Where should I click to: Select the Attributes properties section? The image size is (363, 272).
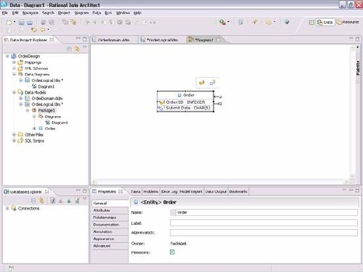[110, 210]
